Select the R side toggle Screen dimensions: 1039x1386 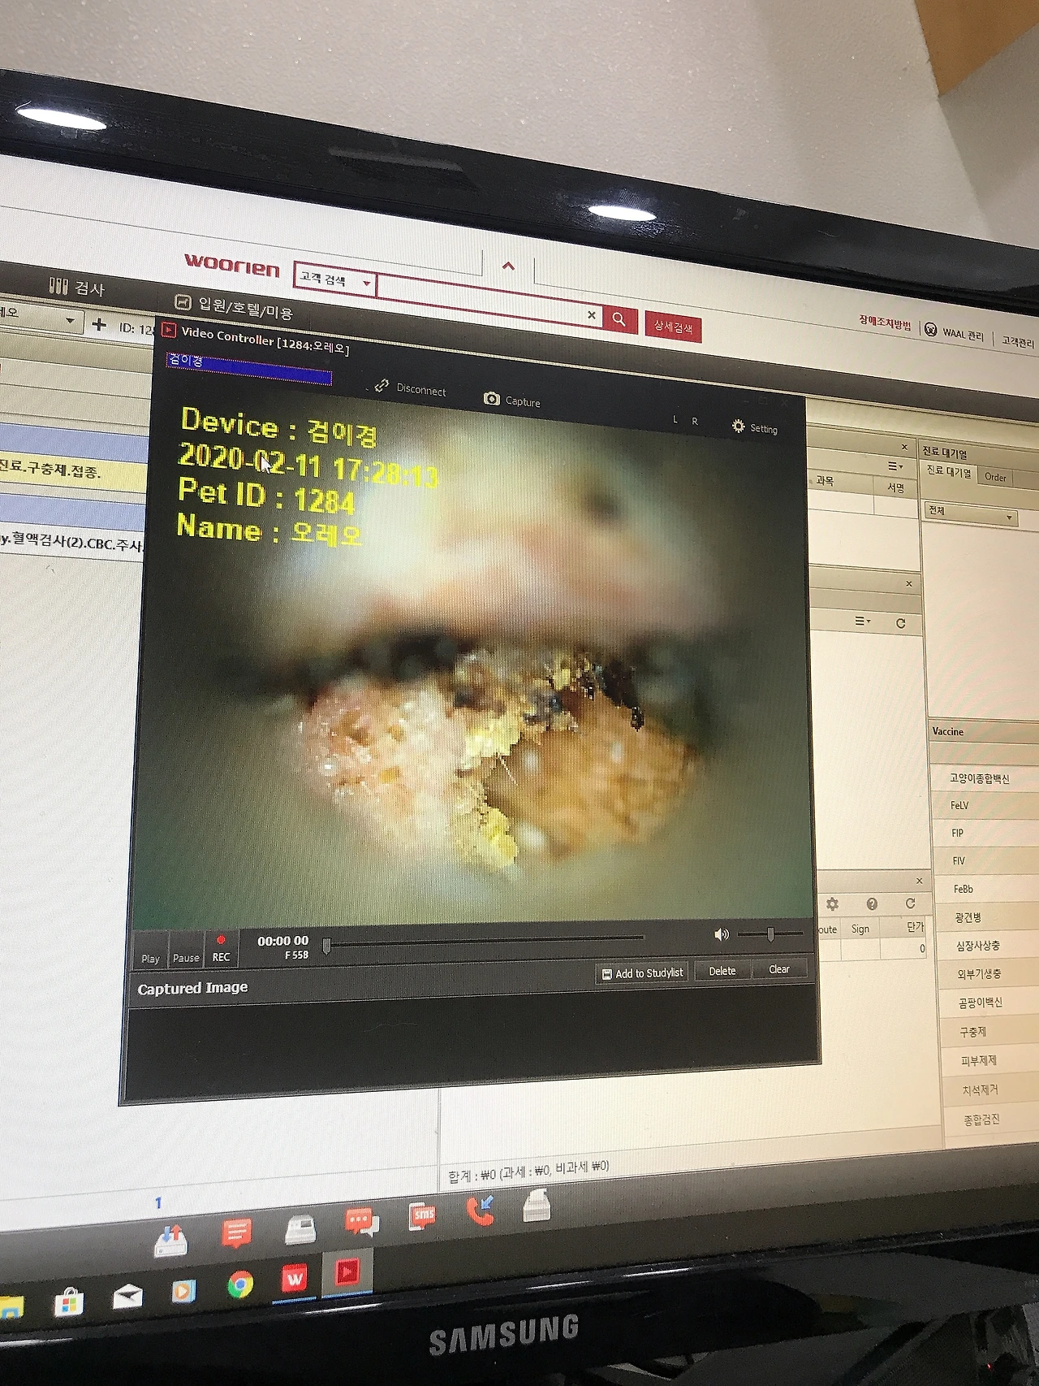[x=694, y=421]
